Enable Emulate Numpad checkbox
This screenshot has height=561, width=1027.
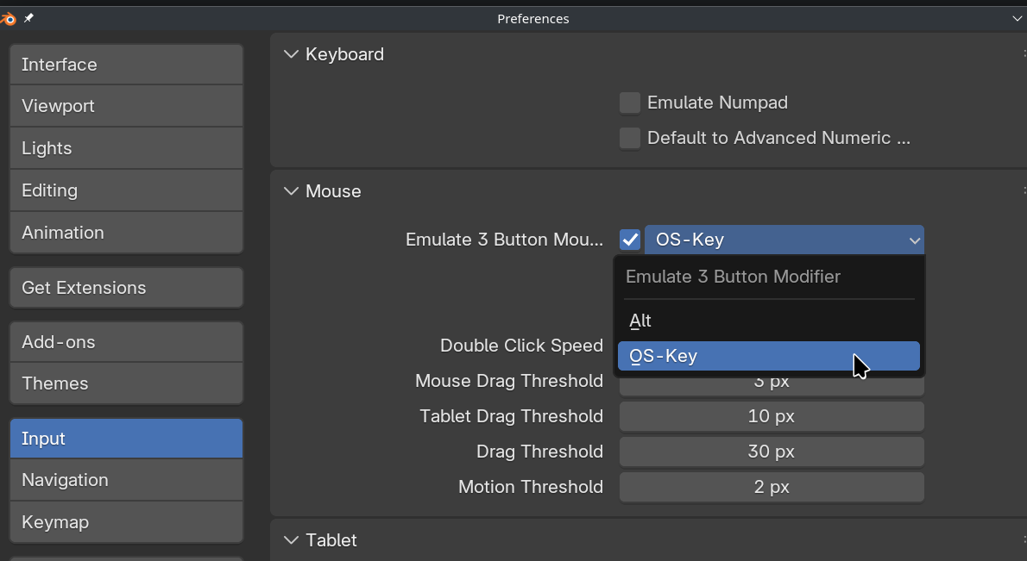(630, 103)
